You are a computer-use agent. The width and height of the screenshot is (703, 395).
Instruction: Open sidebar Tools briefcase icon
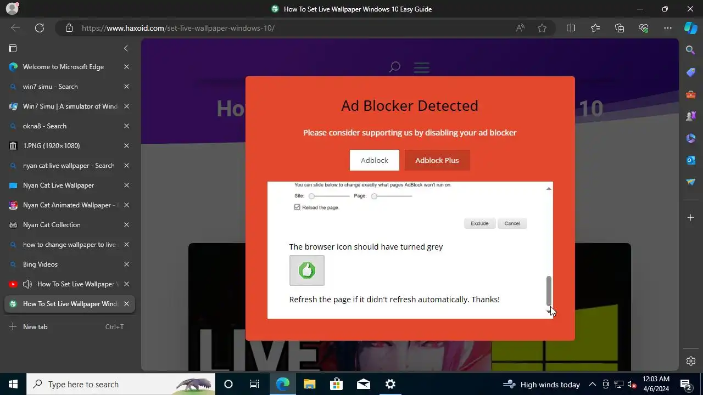691,94
